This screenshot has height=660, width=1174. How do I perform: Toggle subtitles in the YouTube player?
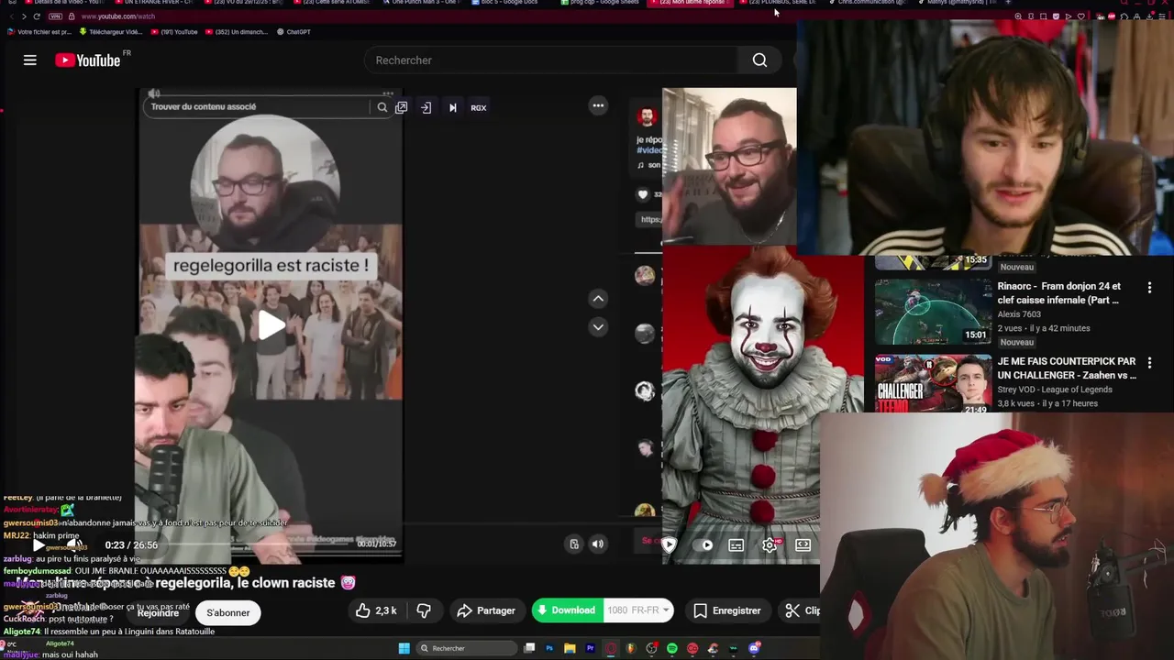736,544
